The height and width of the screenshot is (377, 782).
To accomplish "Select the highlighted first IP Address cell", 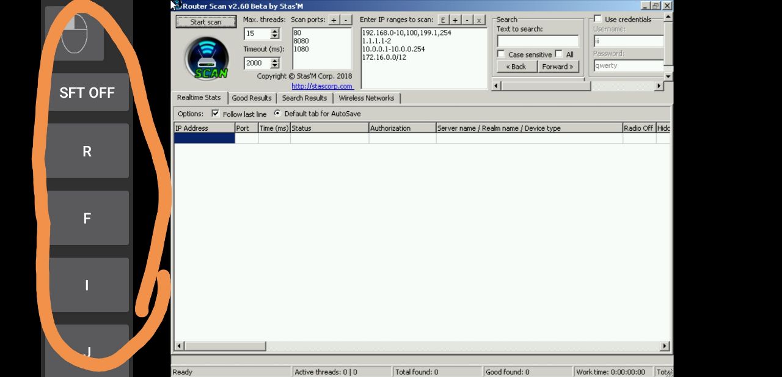I will 204,139.
